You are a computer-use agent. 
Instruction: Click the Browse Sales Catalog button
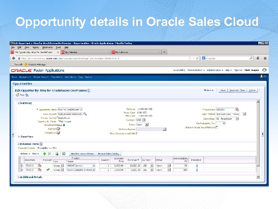tap(108, 154)
